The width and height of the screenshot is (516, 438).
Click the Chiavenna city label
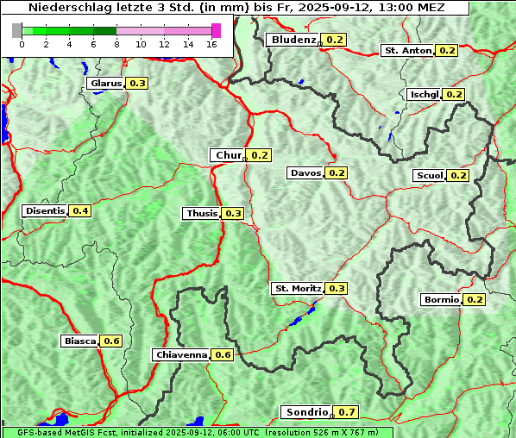[181, 355]
